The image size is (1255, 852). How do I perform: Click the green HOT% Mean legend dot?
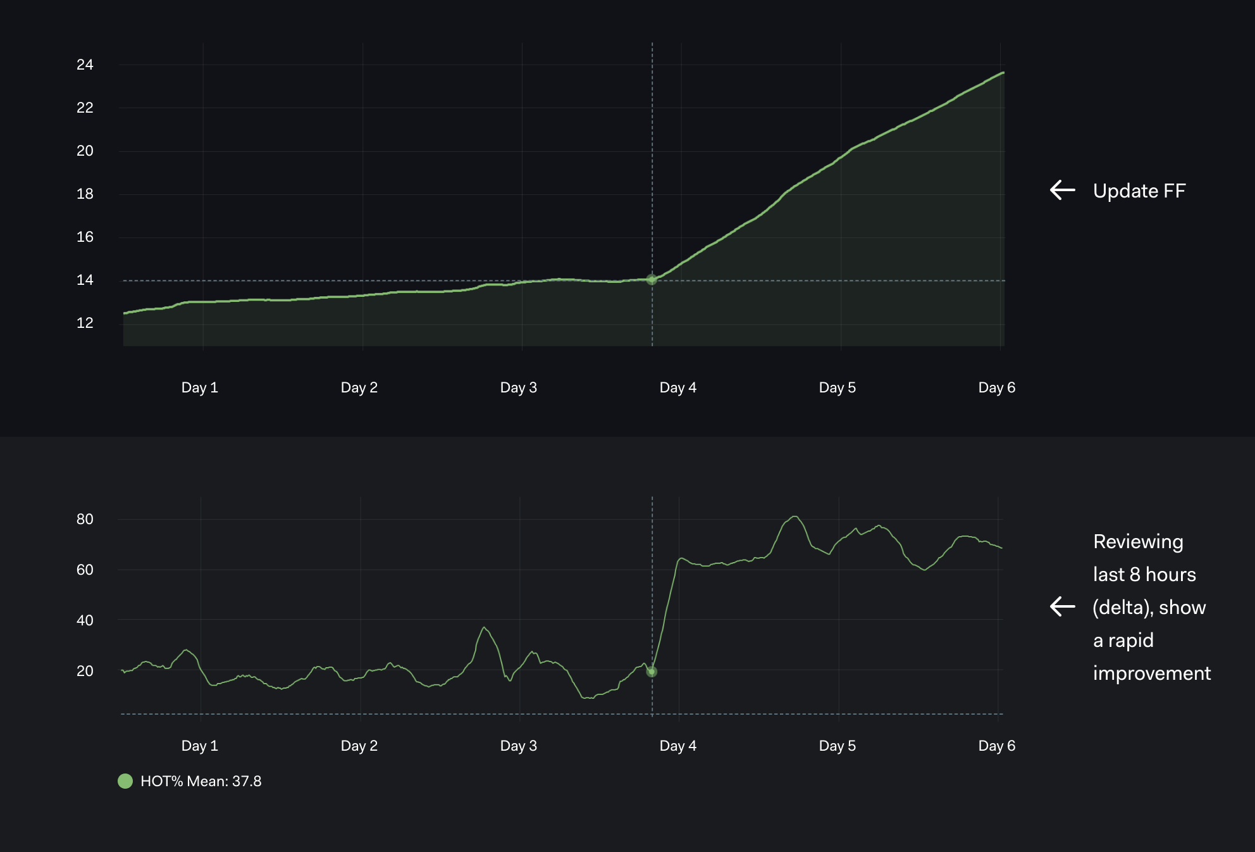pyautogui.click(x=125, y=781)
